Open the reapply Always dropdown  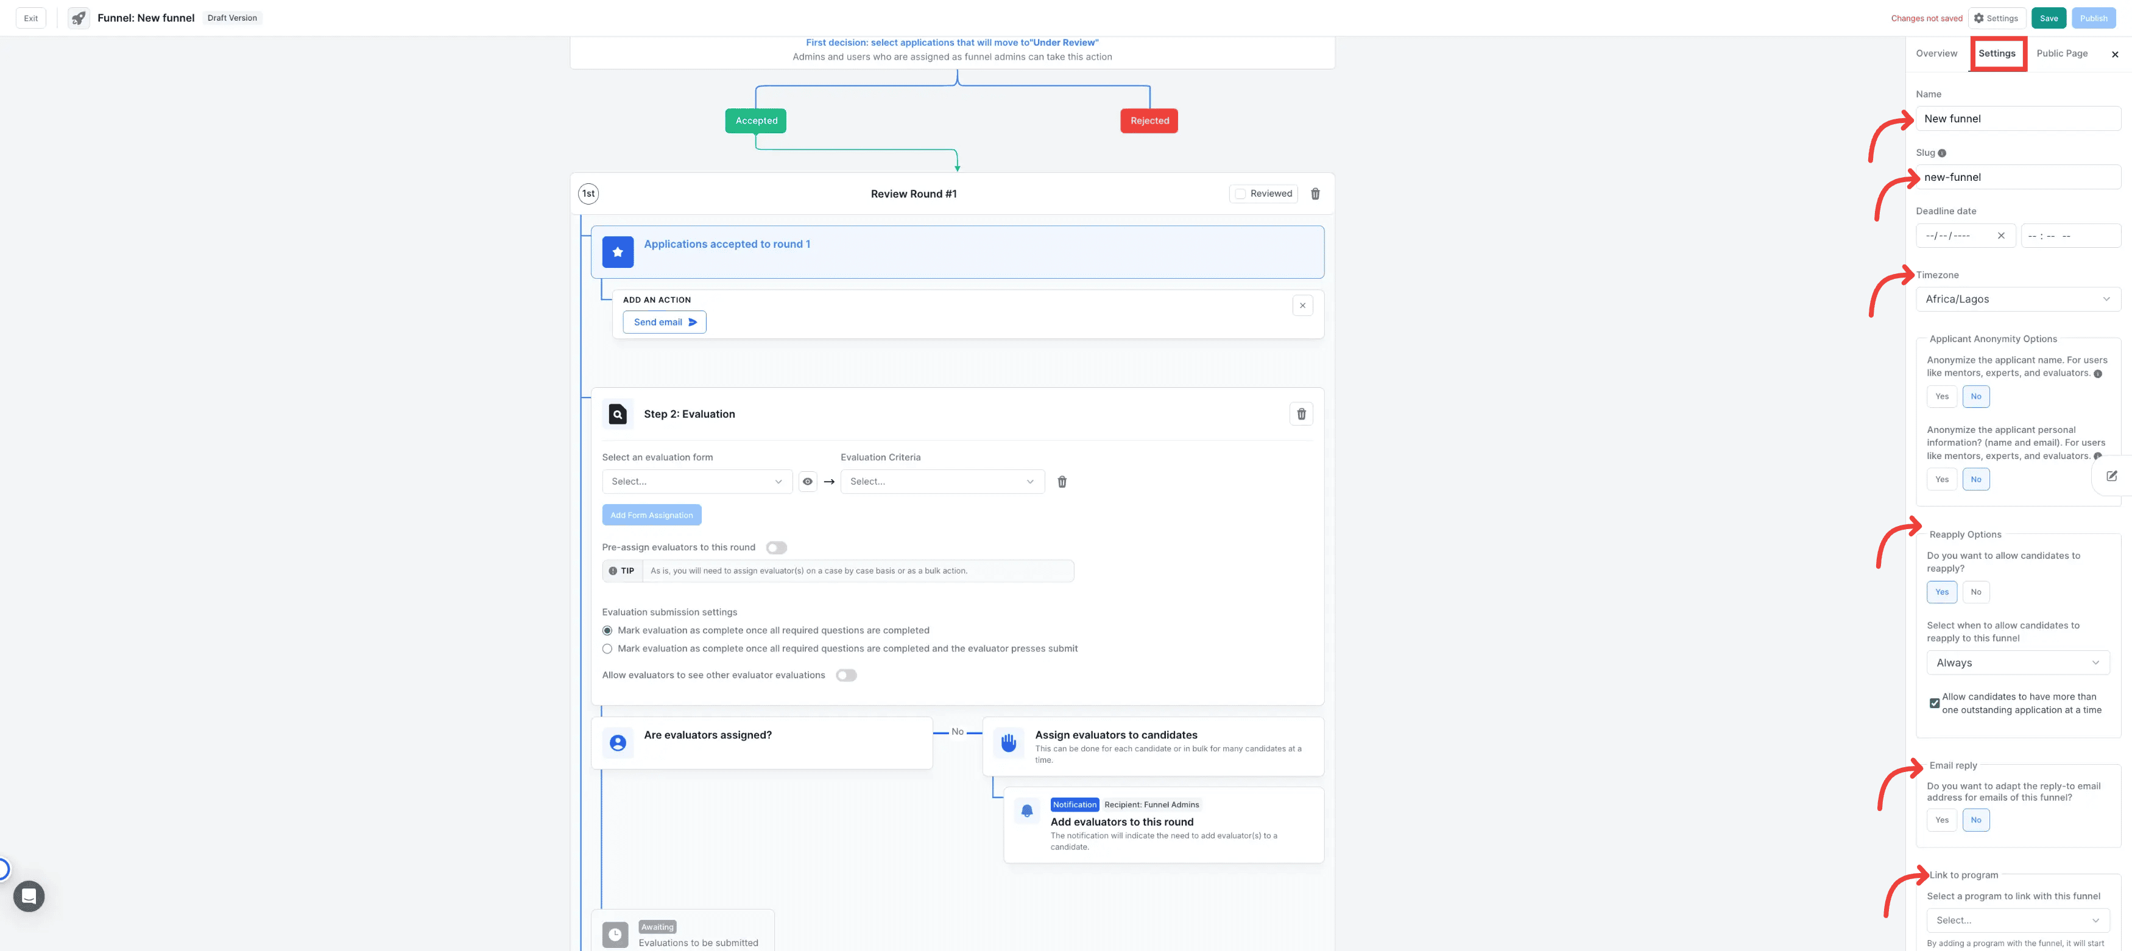point(2017,662)
